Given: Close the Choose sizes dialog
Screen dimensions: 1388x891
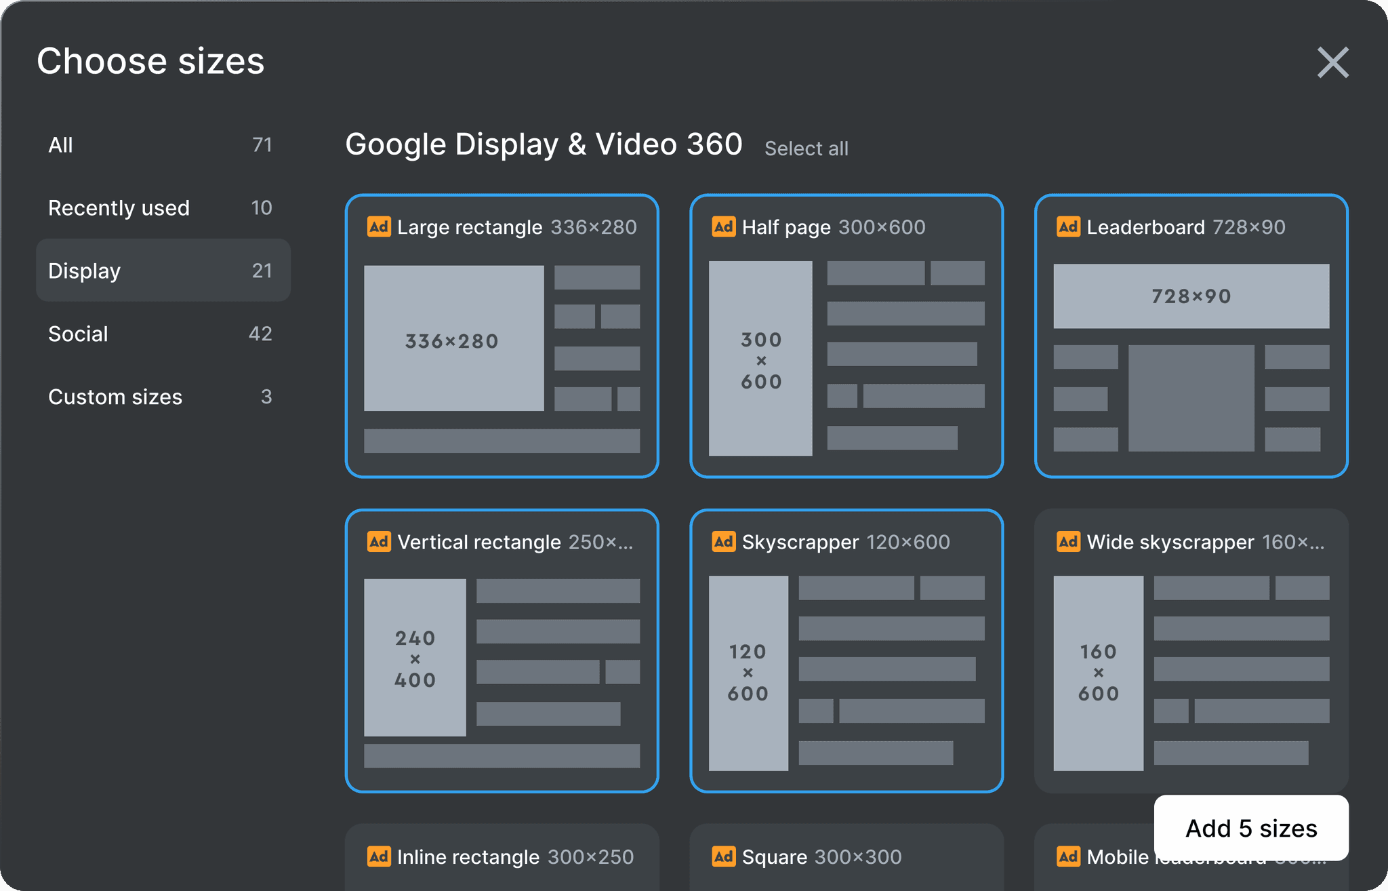Looking at the screenshot, I should click(x=1332, y=62).
